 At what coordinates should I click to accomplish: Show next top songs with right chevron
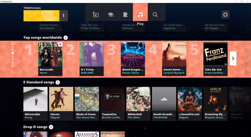[233, 58]
